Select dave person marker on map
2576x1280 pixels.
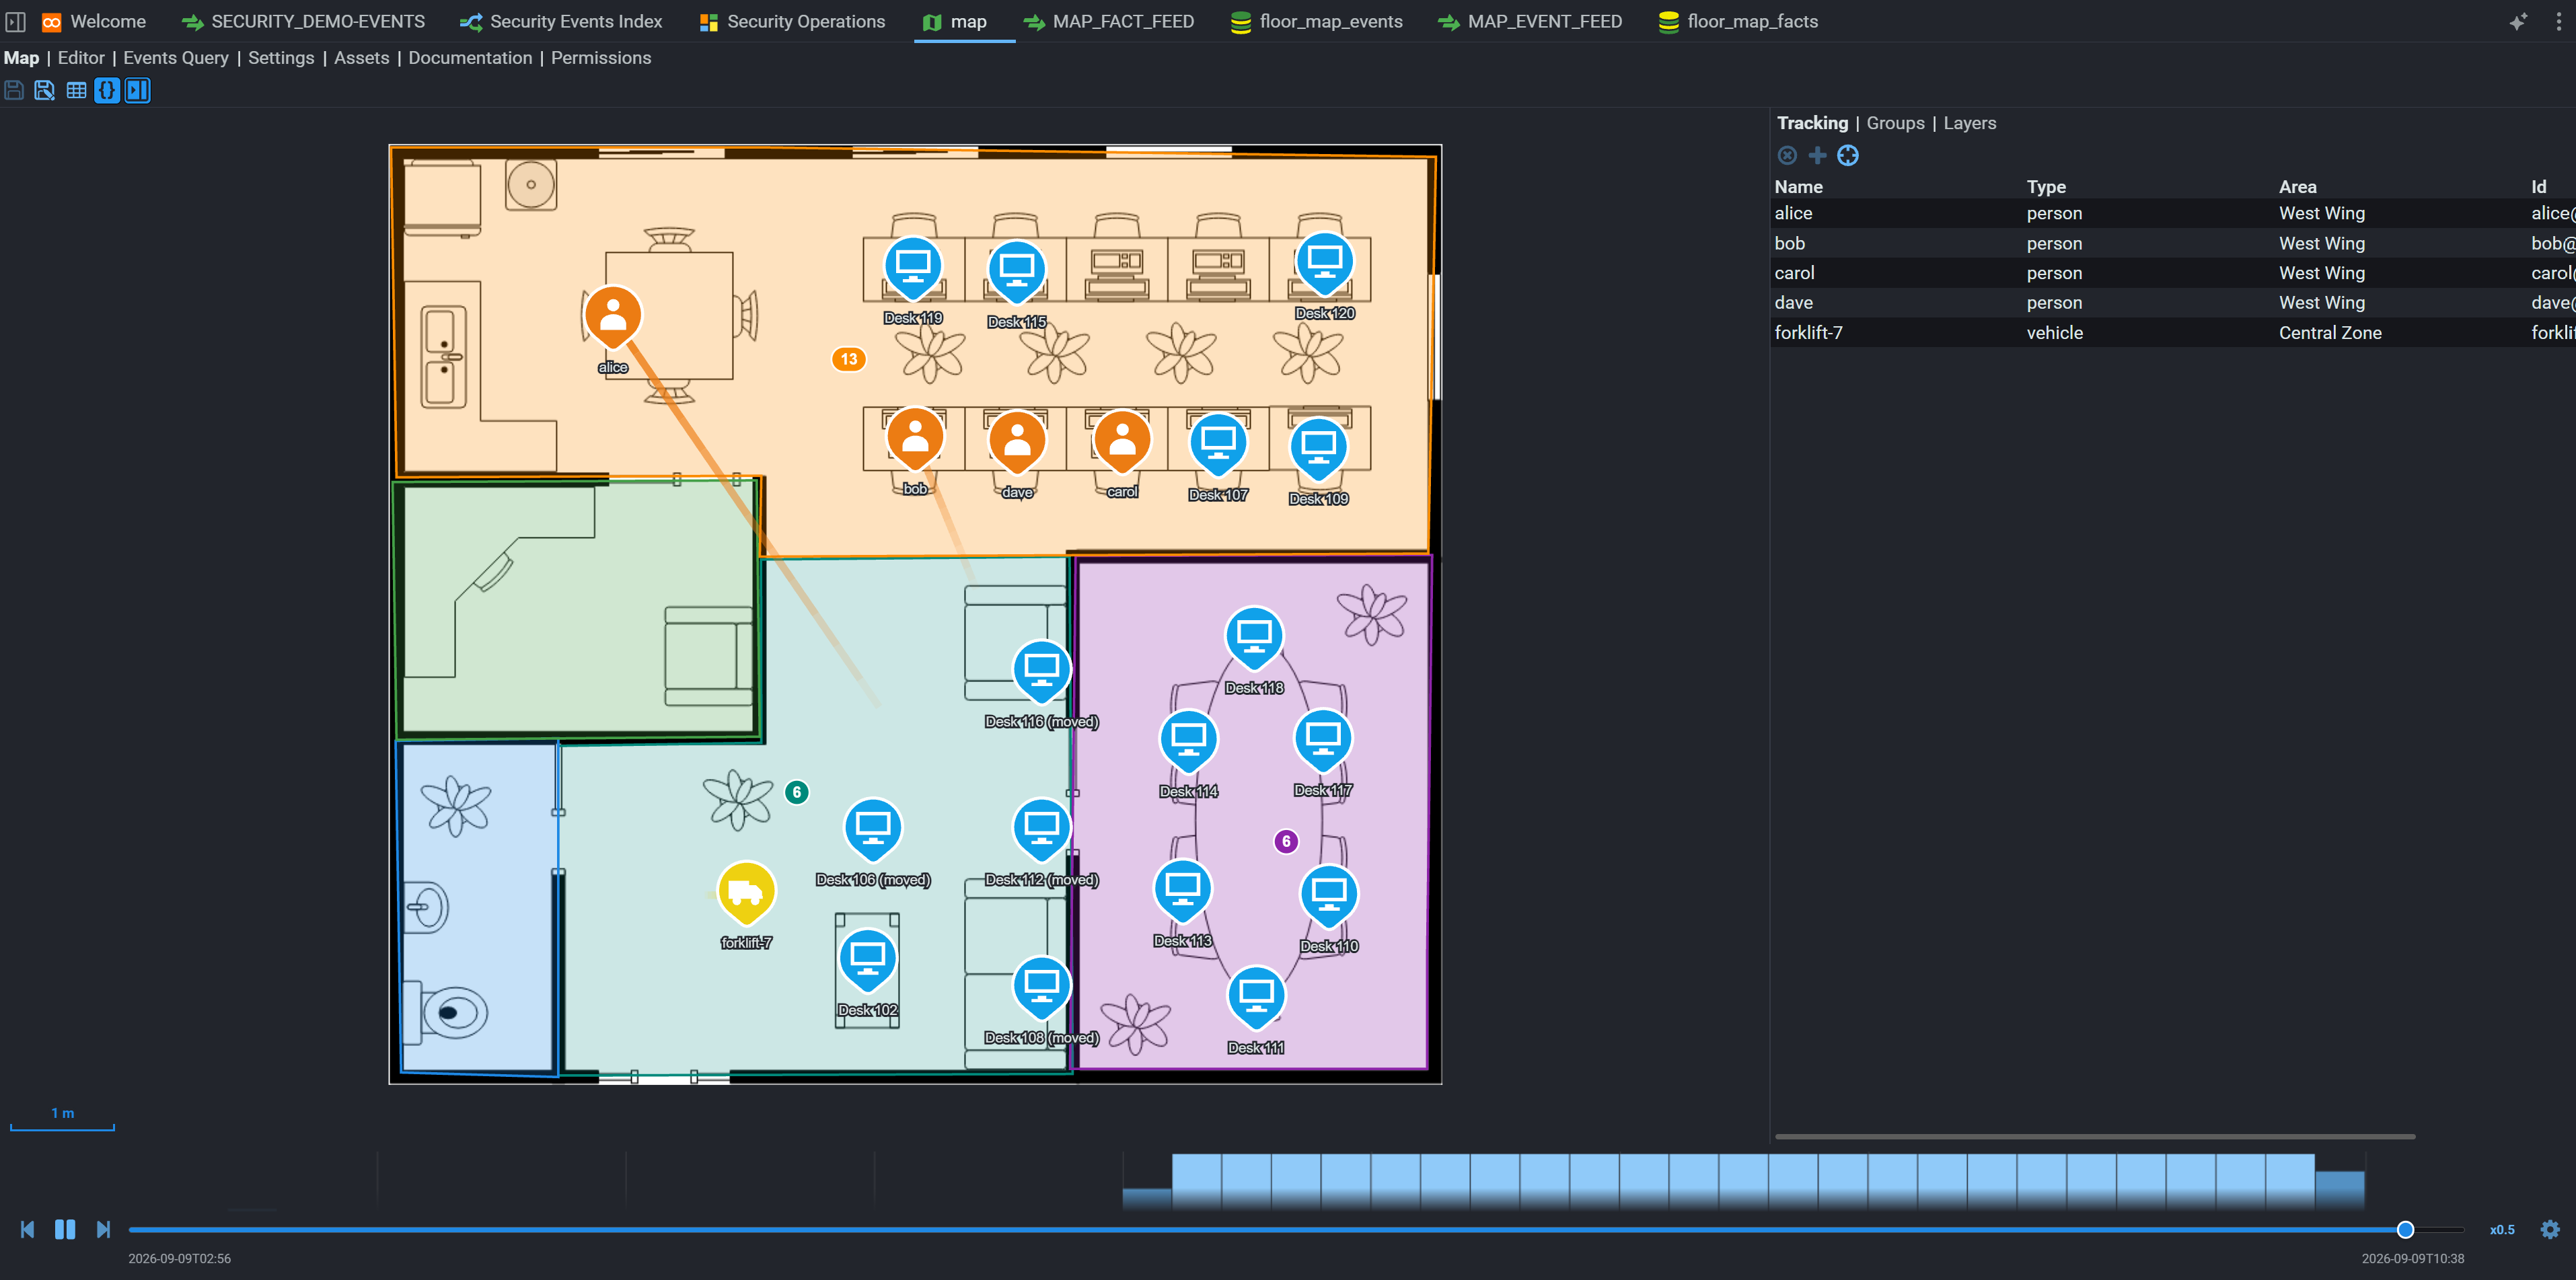coord(1017,443)
